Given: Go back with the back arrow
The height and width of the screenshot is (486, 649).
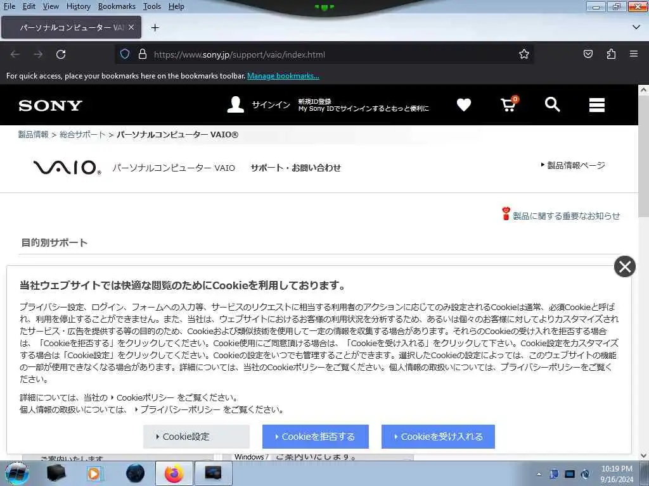Looking at the screenshot, I should pyautogui.click(x=15, y=54).
